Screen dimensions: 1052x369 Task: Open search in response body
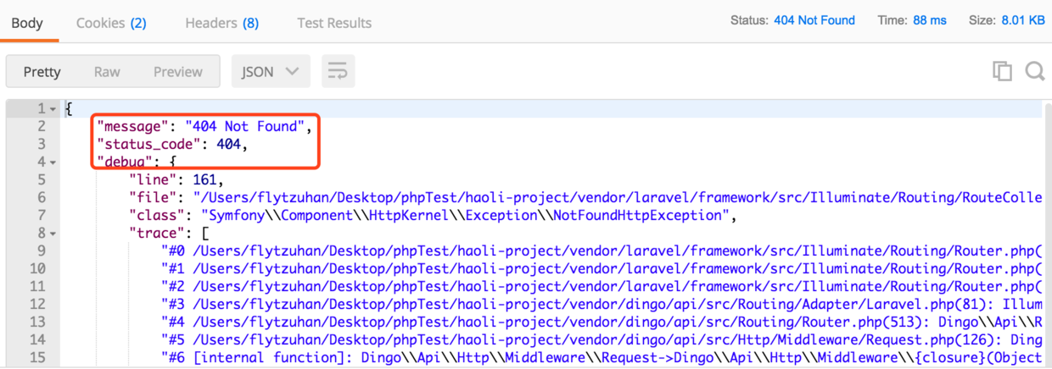[1034, 72]
